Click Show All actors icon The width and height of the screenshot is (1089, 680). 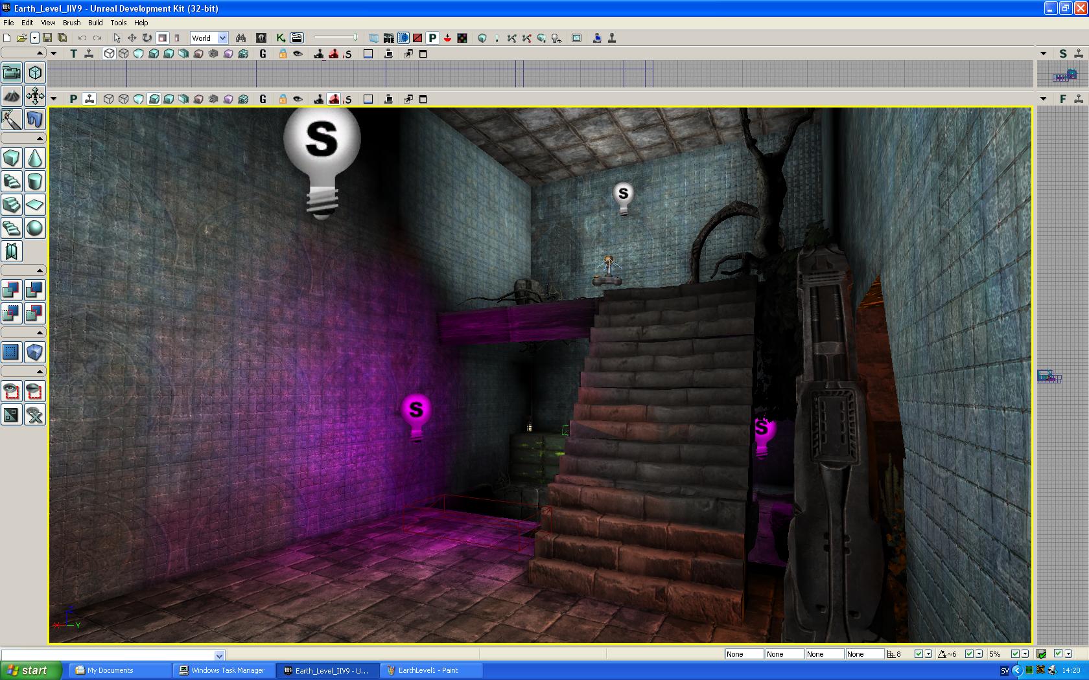click(x=35, y=415)
